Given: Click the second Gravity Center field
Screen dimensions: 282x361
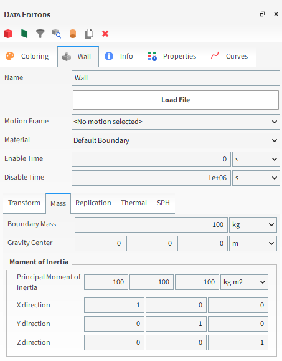Looking at the screenshot, I should coord(151,243).
